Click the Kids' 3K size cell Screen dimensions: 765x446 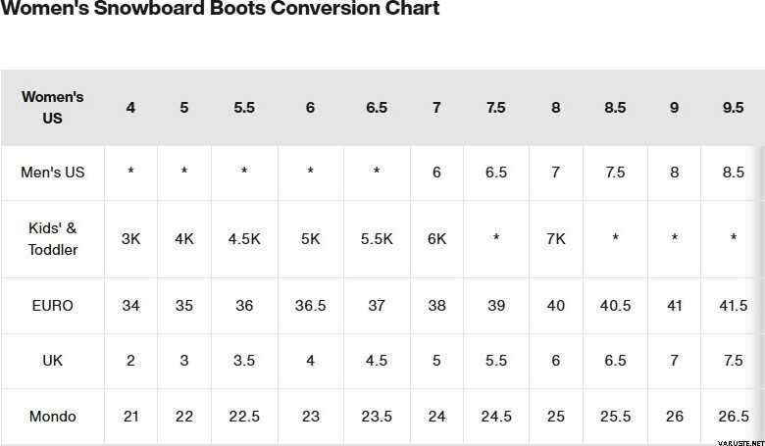[130, 238]
